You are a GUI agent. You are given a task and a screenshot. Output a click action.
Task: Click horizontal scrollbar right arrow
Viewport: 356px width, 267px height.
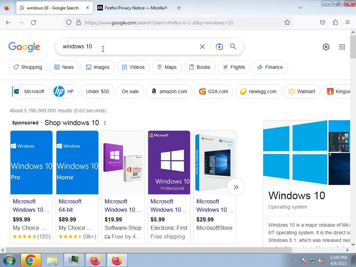click(x=347, y=250)
